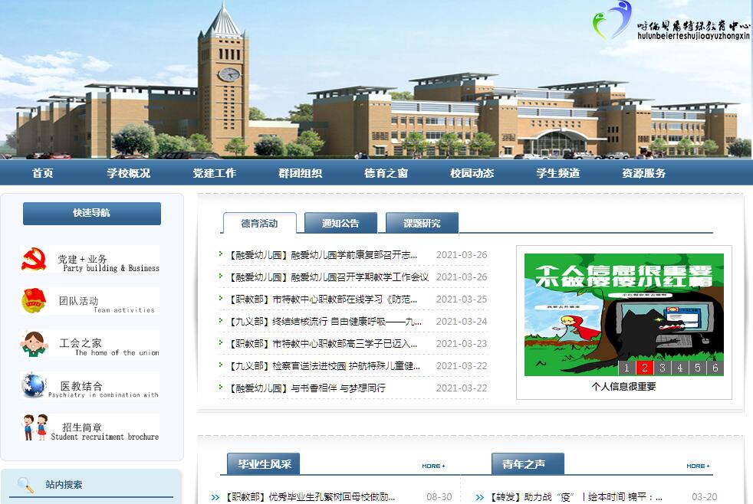Click the student recruitment children icon
753x504 pixels.
tap(34, 427)
